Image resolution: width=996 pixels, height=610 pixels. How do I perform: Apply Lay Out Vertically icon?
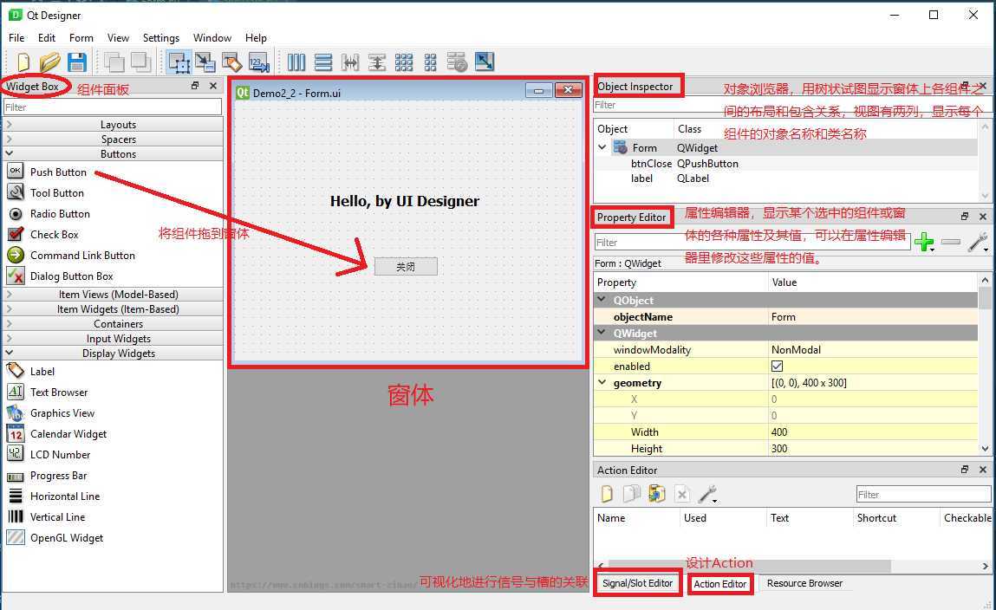coord(323,62)
